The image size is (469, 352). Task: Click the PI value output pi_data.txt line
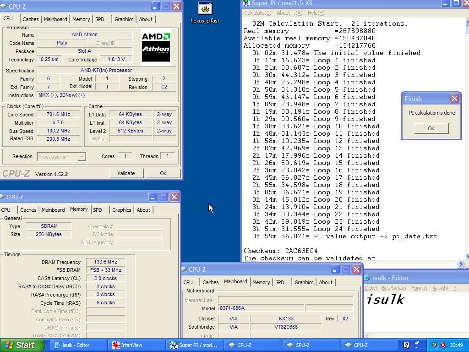point(344,236)
